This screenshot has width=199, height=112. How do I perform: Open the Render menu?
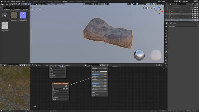click(x=13, y=1)
